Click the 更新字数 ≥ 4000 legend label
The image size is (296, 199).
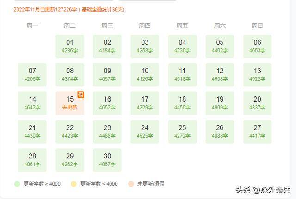coord(42,184)
